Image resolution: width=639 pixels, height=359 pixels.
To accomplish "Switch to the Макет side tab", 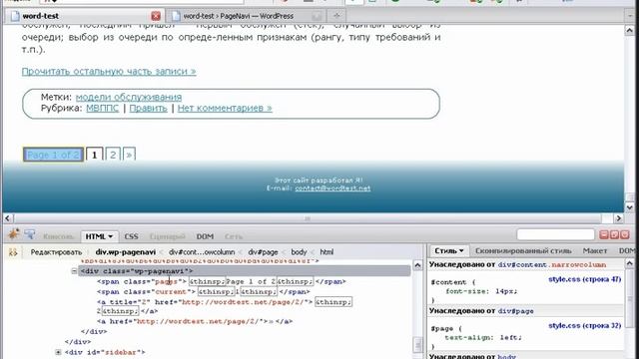I will pos(595,250).
